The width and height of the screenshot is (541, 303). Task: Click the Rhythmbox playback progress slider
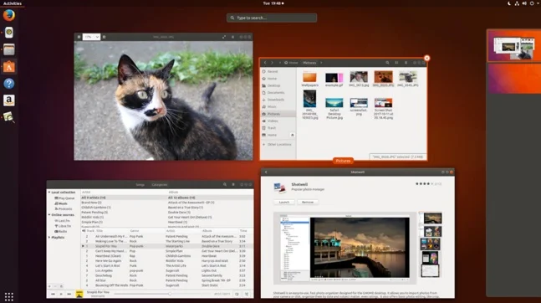coord(163,294)
